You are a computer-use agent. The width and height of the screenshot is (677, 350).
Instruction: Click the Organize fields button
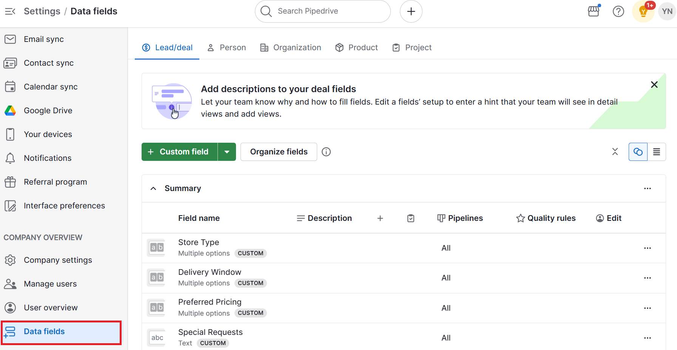point(278,151)
